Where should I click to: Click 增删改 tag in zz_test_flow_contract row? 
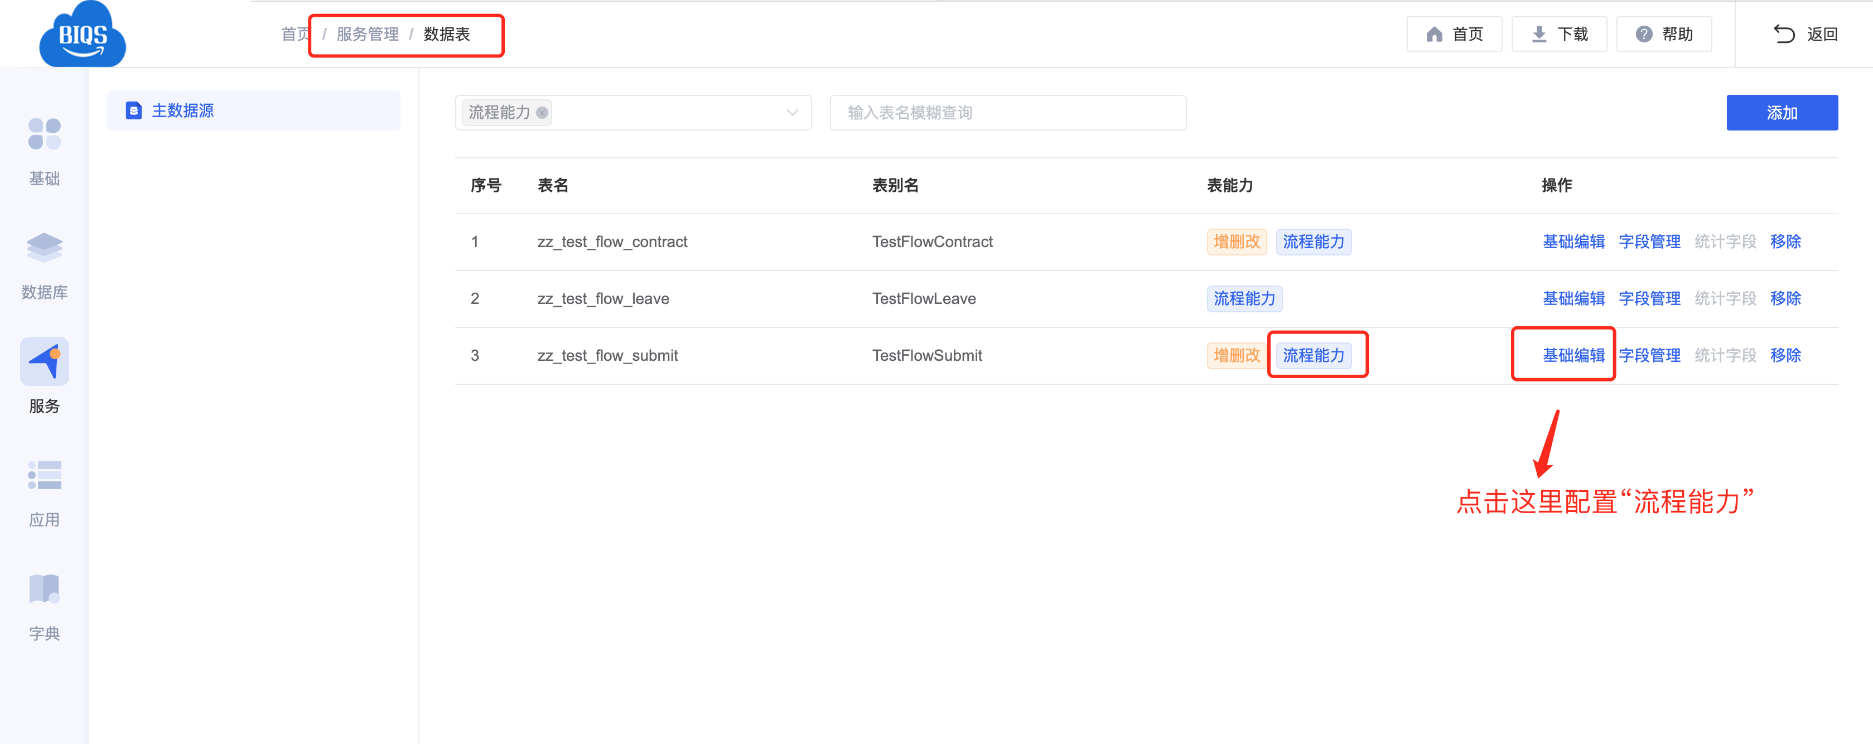tap(1236, 241)
